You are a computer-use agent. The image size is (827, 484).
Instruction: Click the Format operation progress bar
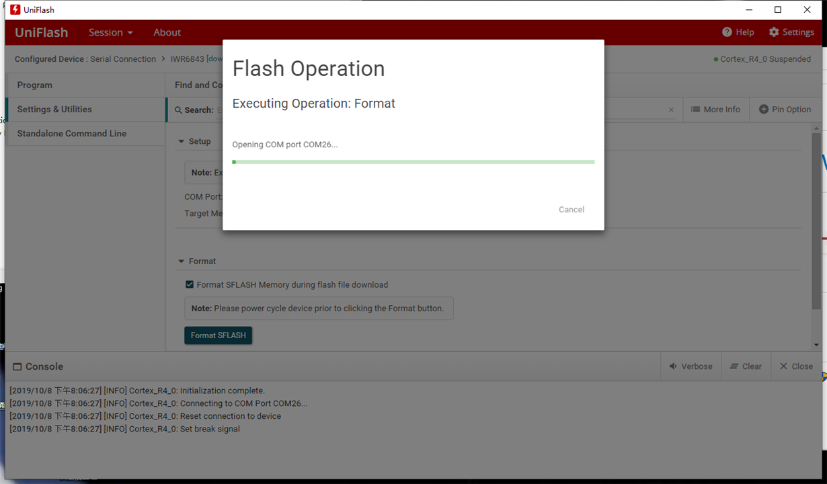click(413, 162)
